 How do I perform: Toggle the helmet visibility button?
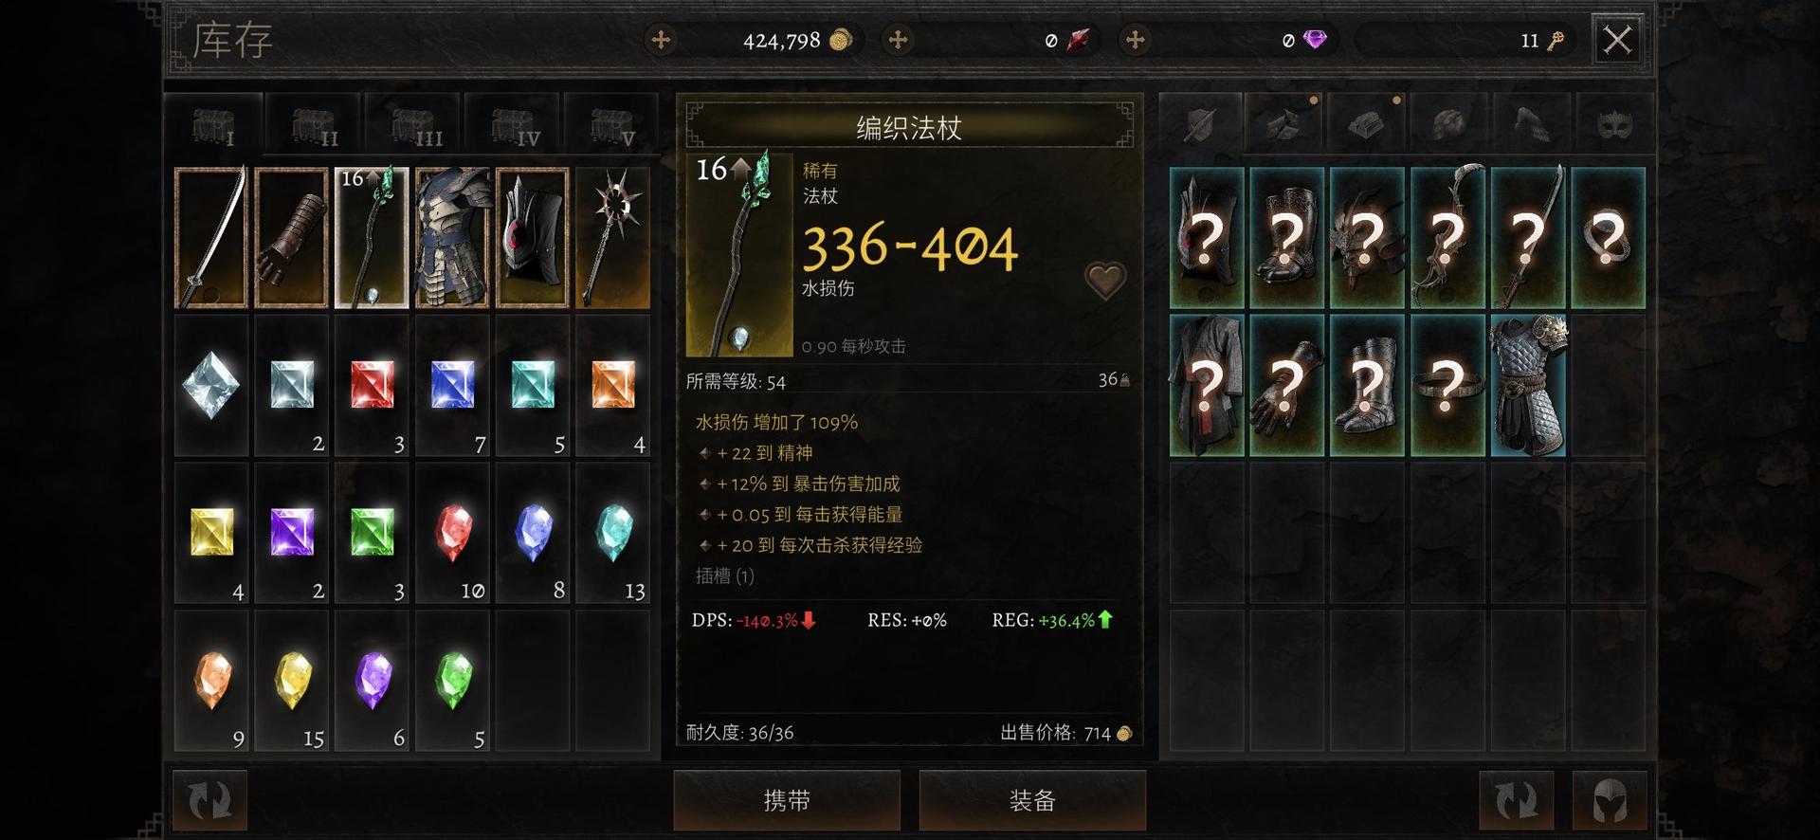[x=1610, y=800]
